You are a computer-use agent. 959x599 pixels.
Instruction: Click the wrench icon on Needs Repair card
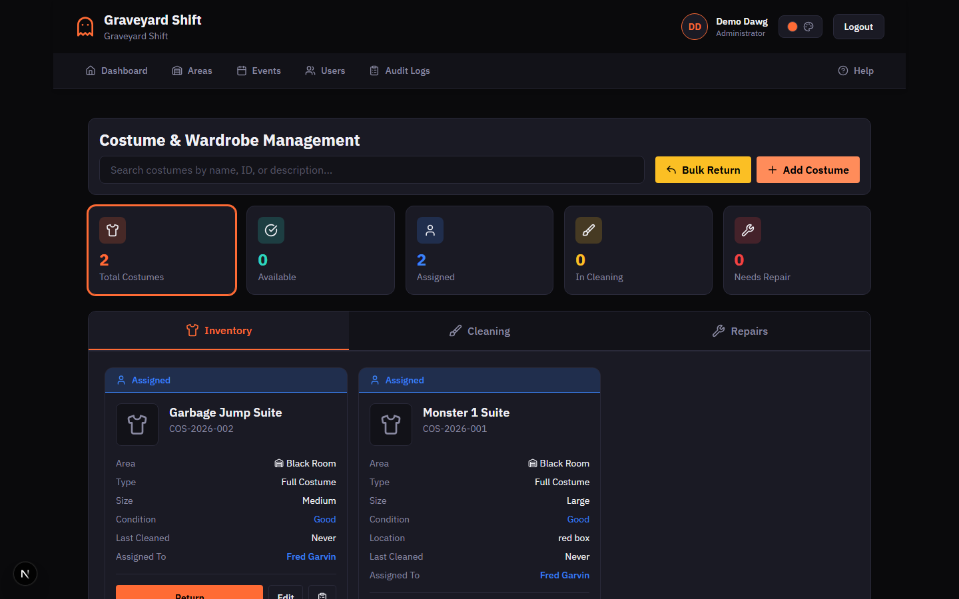pos(747,230)
